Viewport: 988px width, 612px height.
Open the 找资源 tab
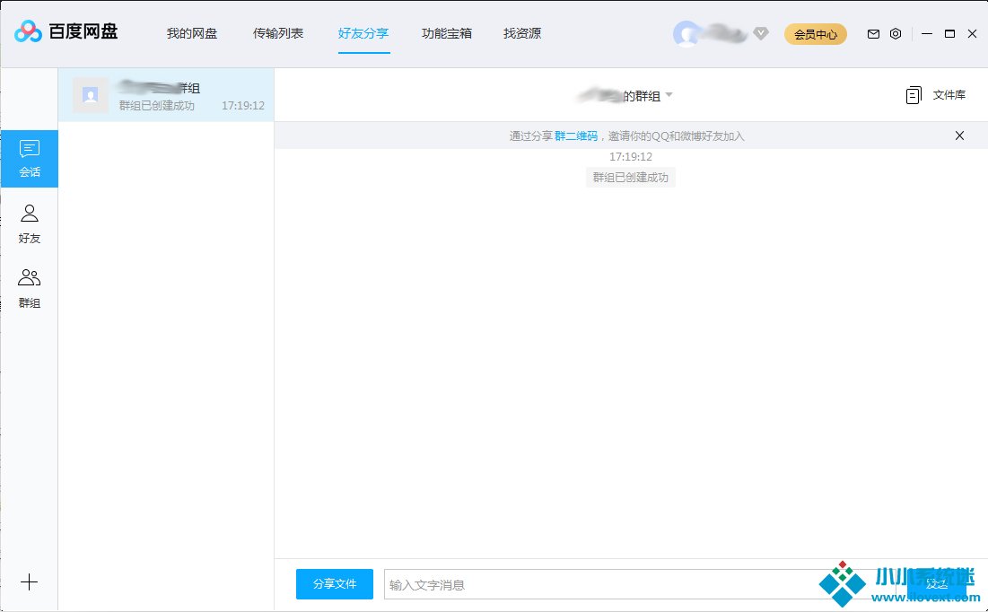coord(522,34)
